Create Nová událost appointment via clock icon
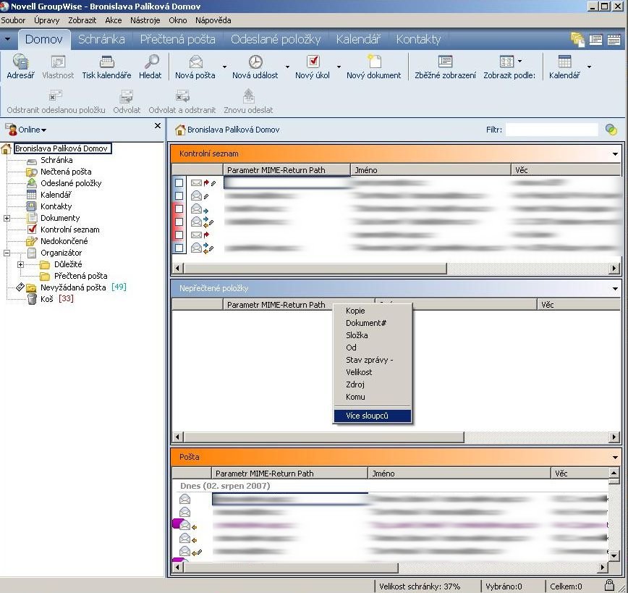628x593 pixels. pyautogui.click(x=255, y=62)
